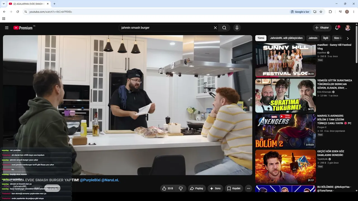This screenshot has height=201, width=358.
Task: Visit the Enis Kirazoglu channel name
Action: pyautogui.click(x=324, y=92)
